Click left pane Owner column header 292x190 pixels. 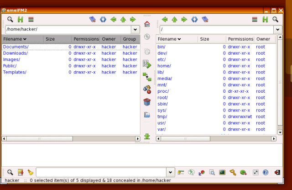pyautogui.click(x=110, y=39)
